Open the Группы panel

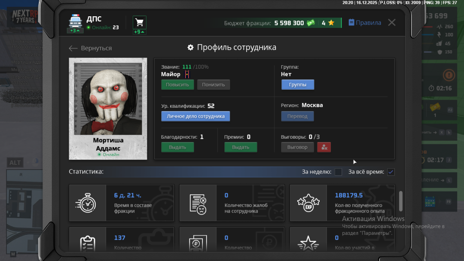[297, 84]
